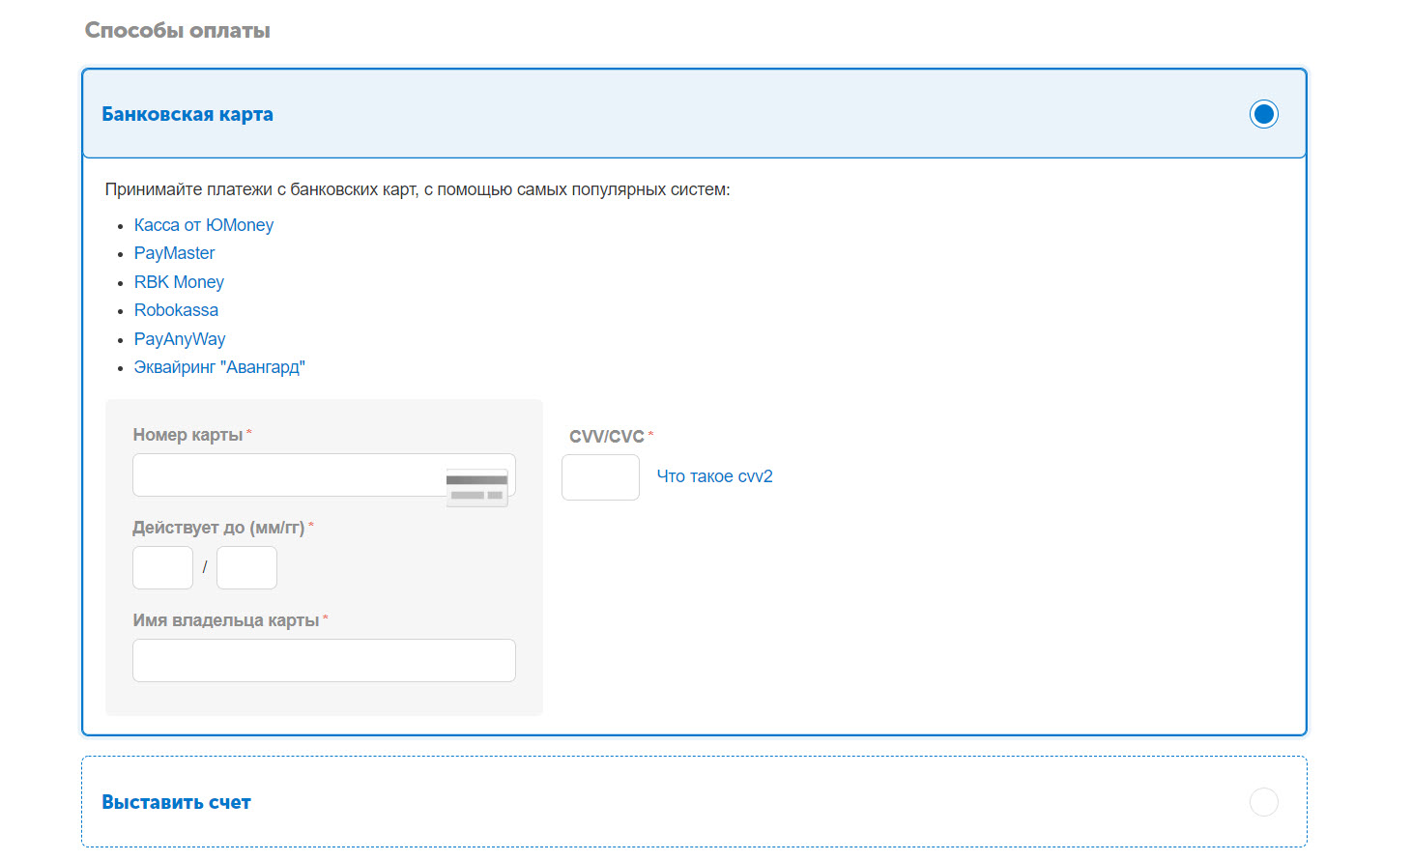Click the 'Действует до (мм/гг)' label text
This screenshot has height=861, width=1412.
[x=218, y=528]
